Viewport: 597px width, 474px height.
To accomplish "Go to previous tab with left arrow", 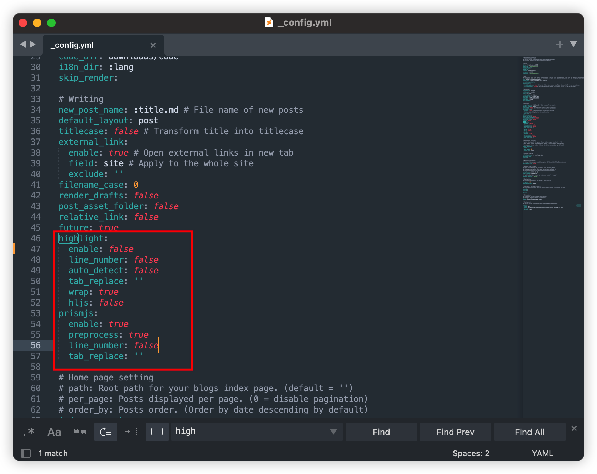I will 23,44.
